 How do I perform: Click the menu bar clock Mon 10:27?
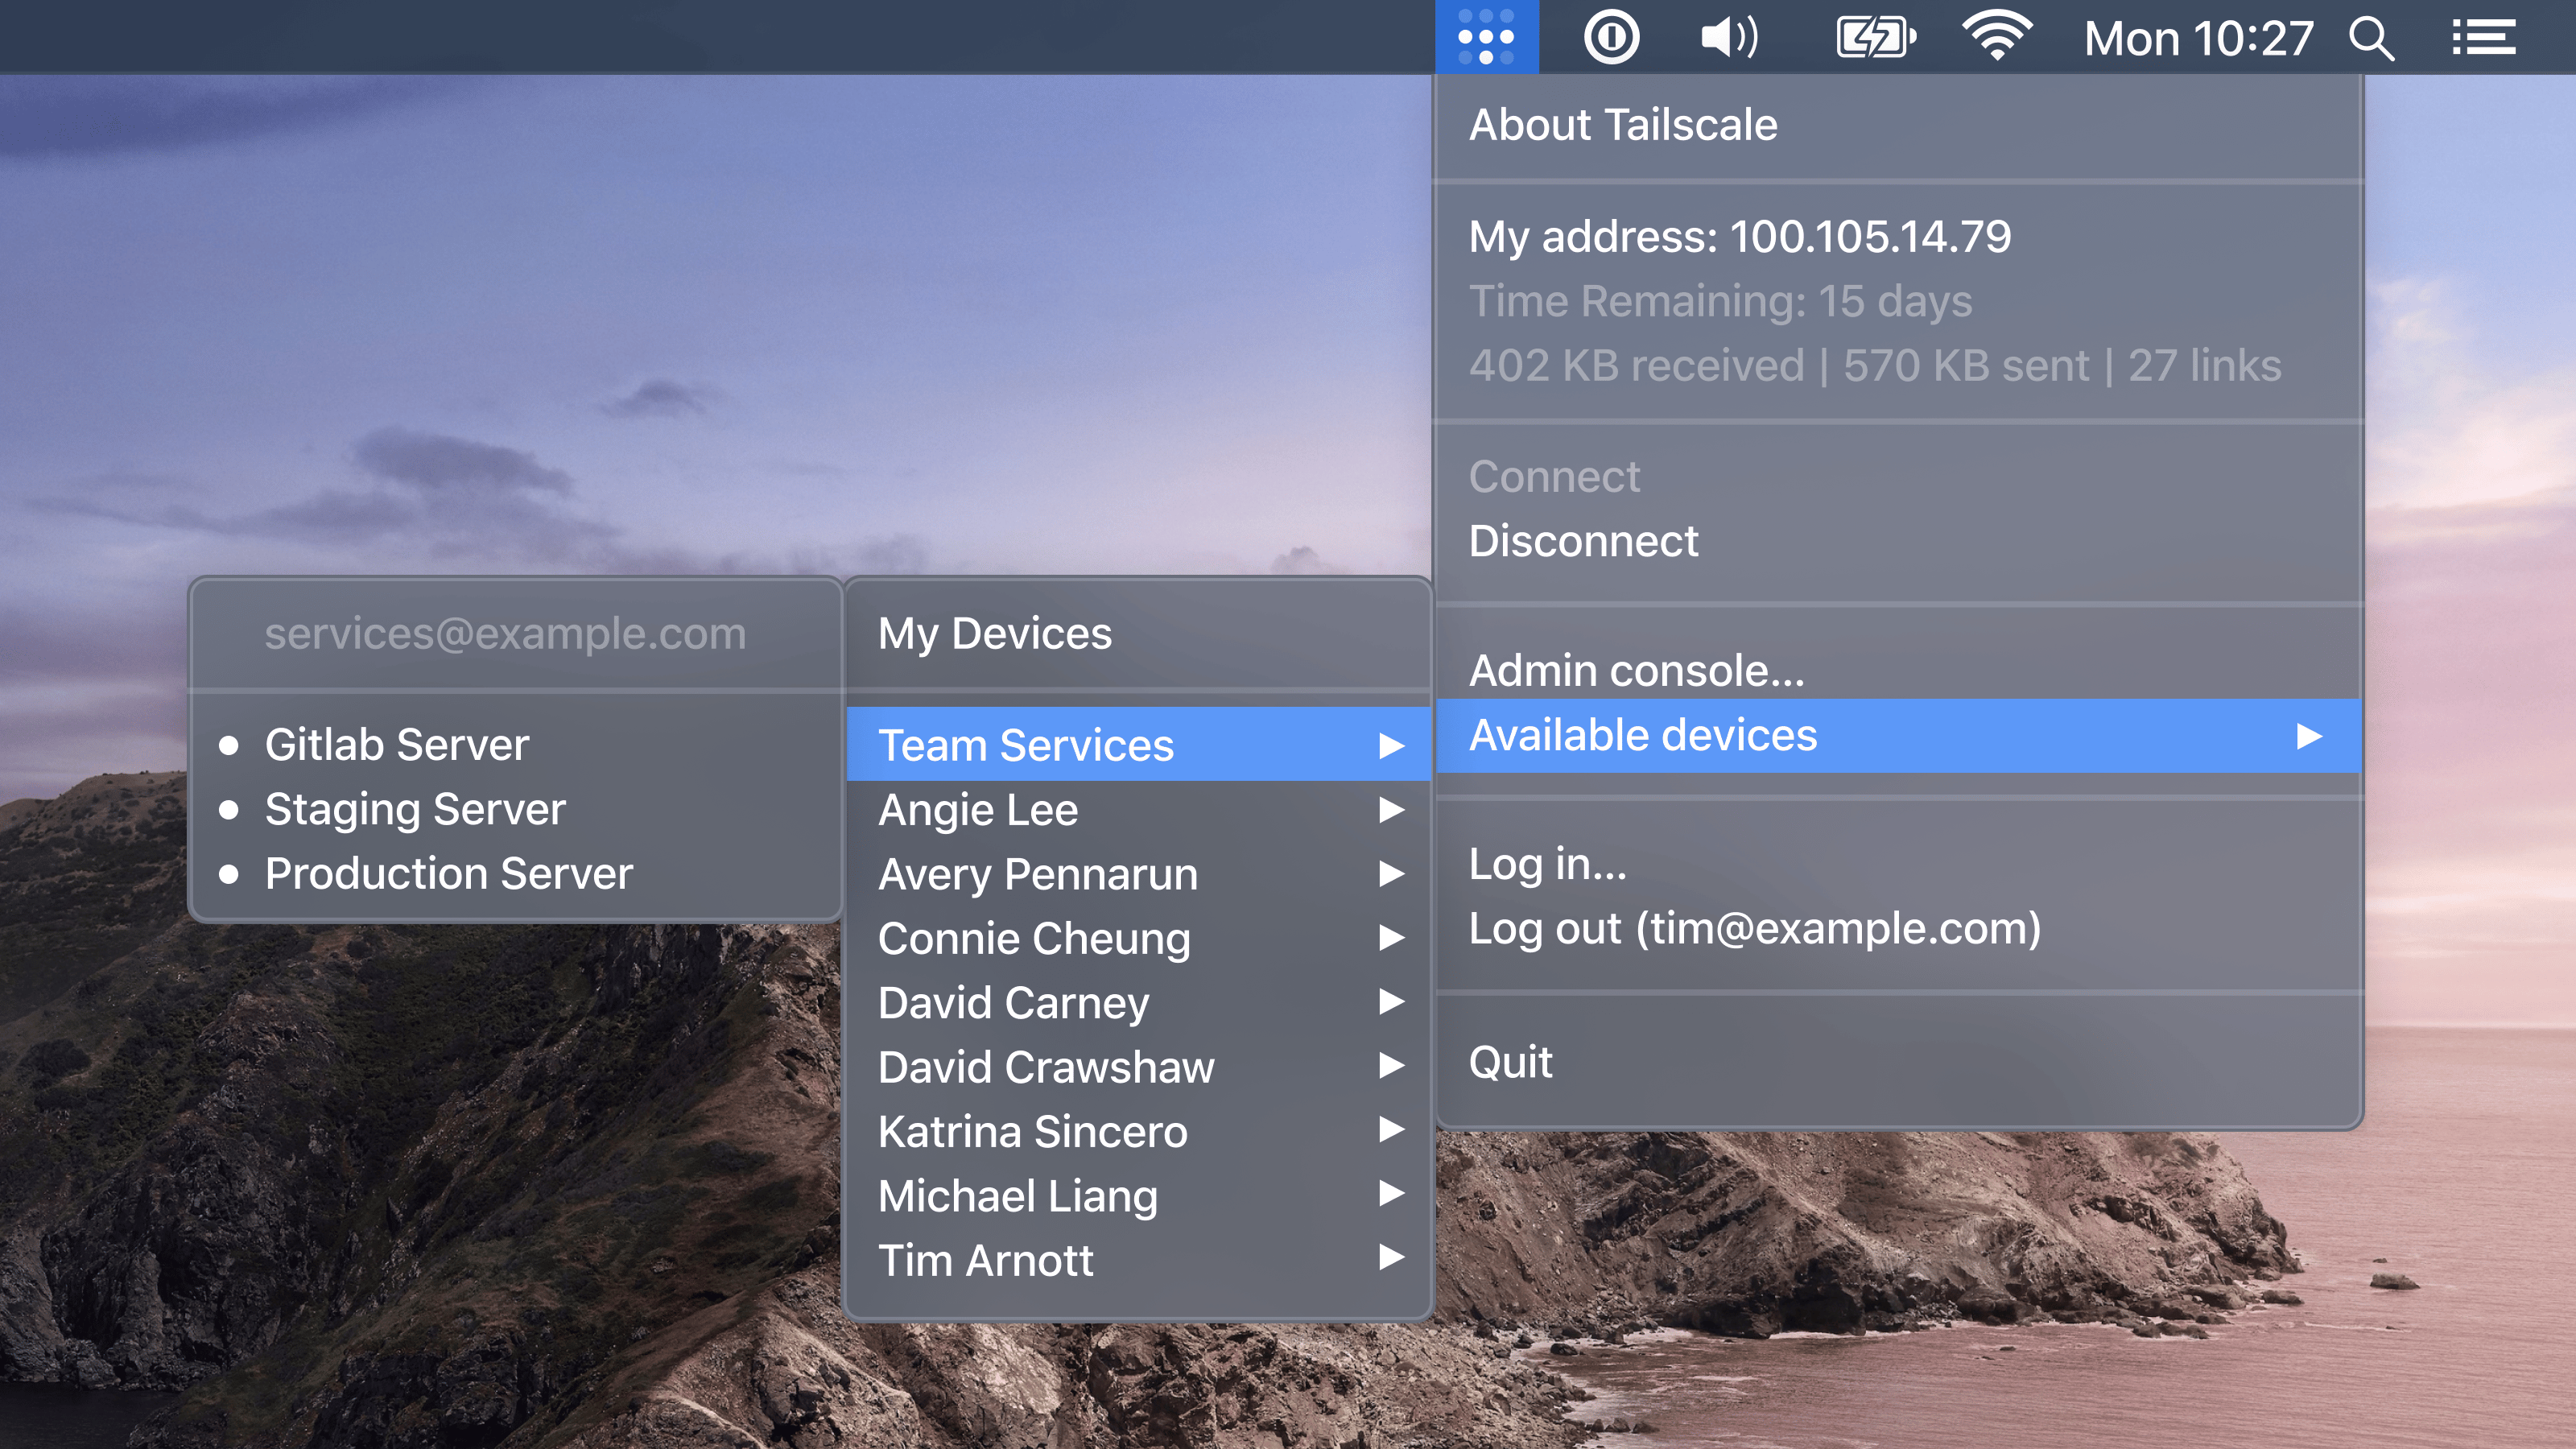coord(2199,39)
